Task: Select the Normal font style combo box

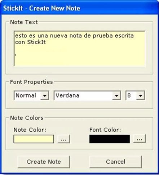Action: point(31,95)
